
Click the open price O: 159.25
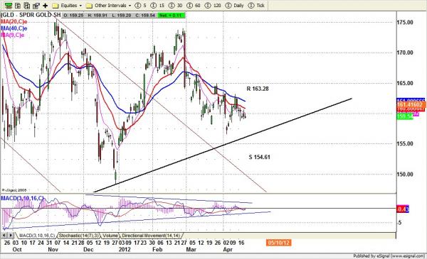coord(74,15)
